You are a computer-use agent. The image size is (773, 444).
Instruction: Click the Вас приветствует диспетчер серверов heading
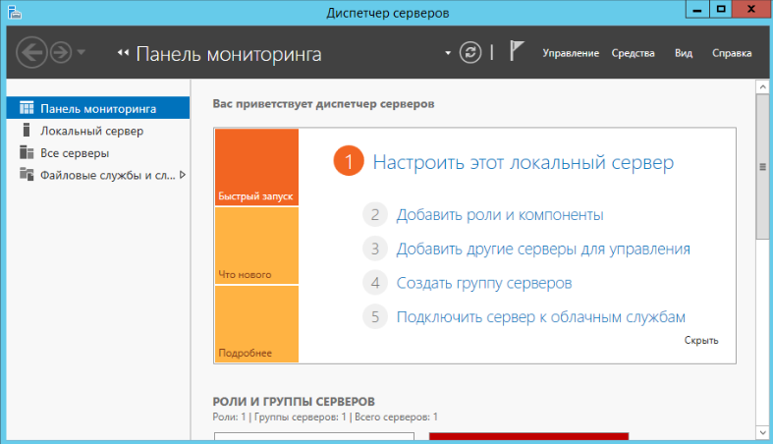coord(323,104)
